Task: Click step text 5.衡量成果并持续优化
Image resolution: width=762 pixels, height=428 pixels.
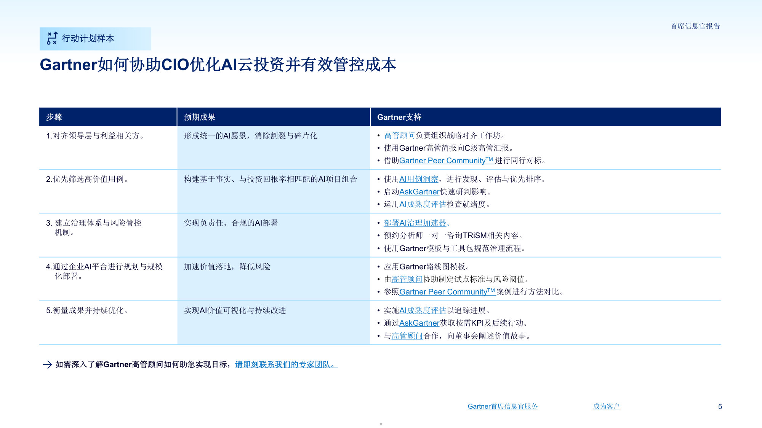Action: [x=87, y=310]
